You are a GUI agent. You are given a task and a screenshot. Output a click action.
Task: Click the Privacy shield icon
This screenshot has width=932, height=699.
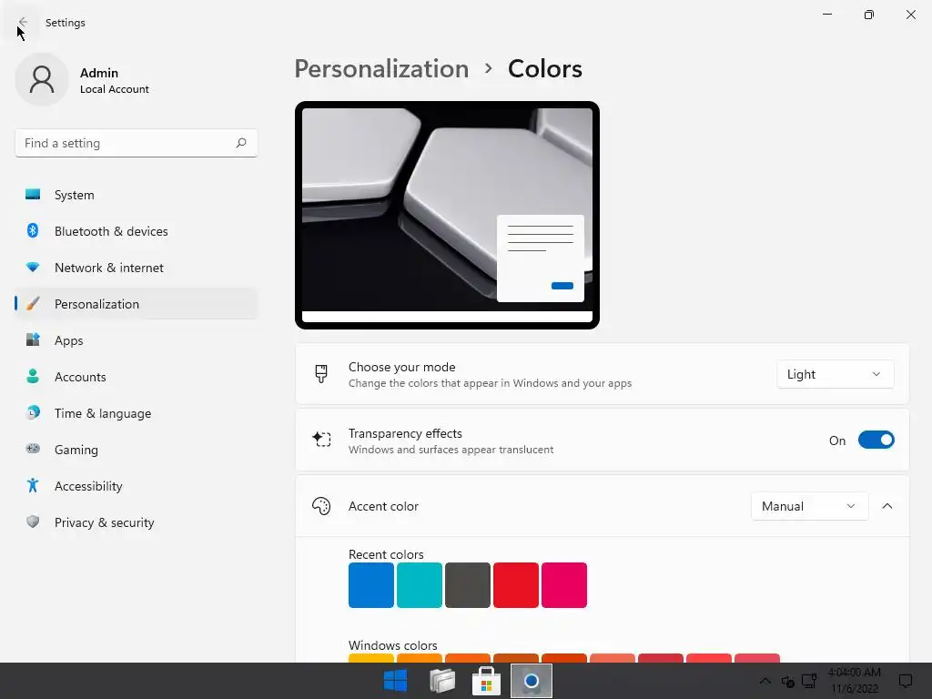[33, 522]
